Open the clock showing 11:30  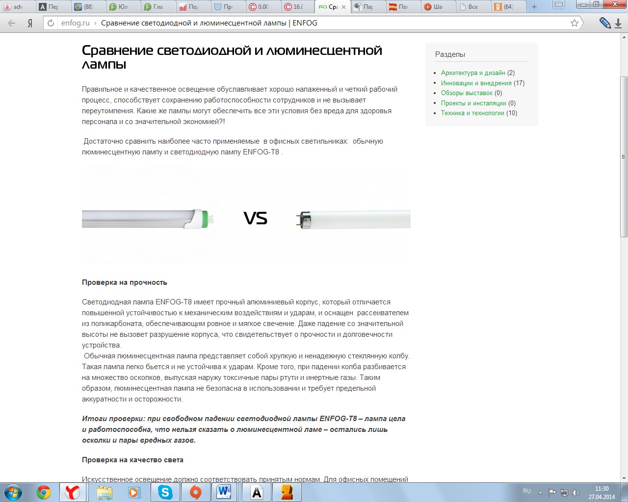click(x=602, y=493)
